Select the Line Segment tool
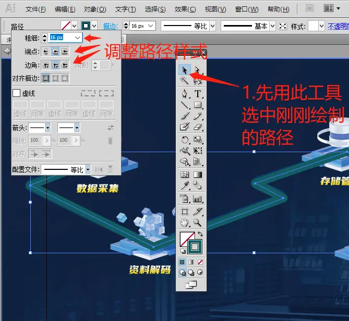The height and width of the screenshot is (321, 349). click(x=185, y=105)
